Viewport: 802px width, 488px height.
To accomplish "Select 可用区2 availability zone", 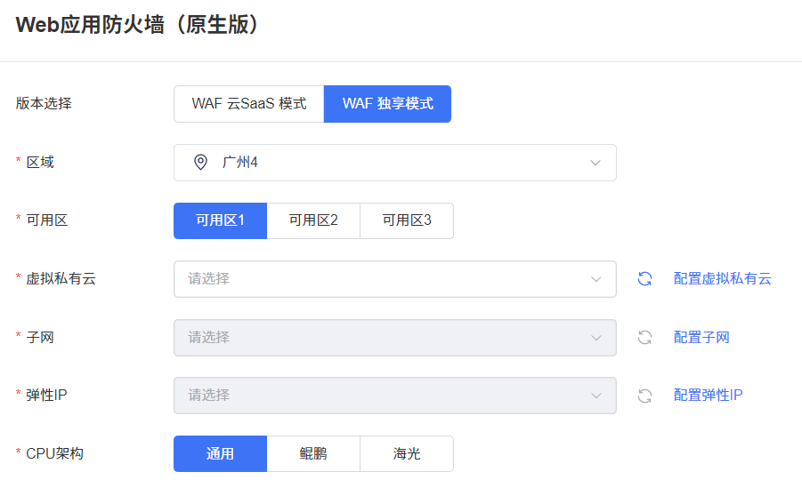I will coord(313,220).
